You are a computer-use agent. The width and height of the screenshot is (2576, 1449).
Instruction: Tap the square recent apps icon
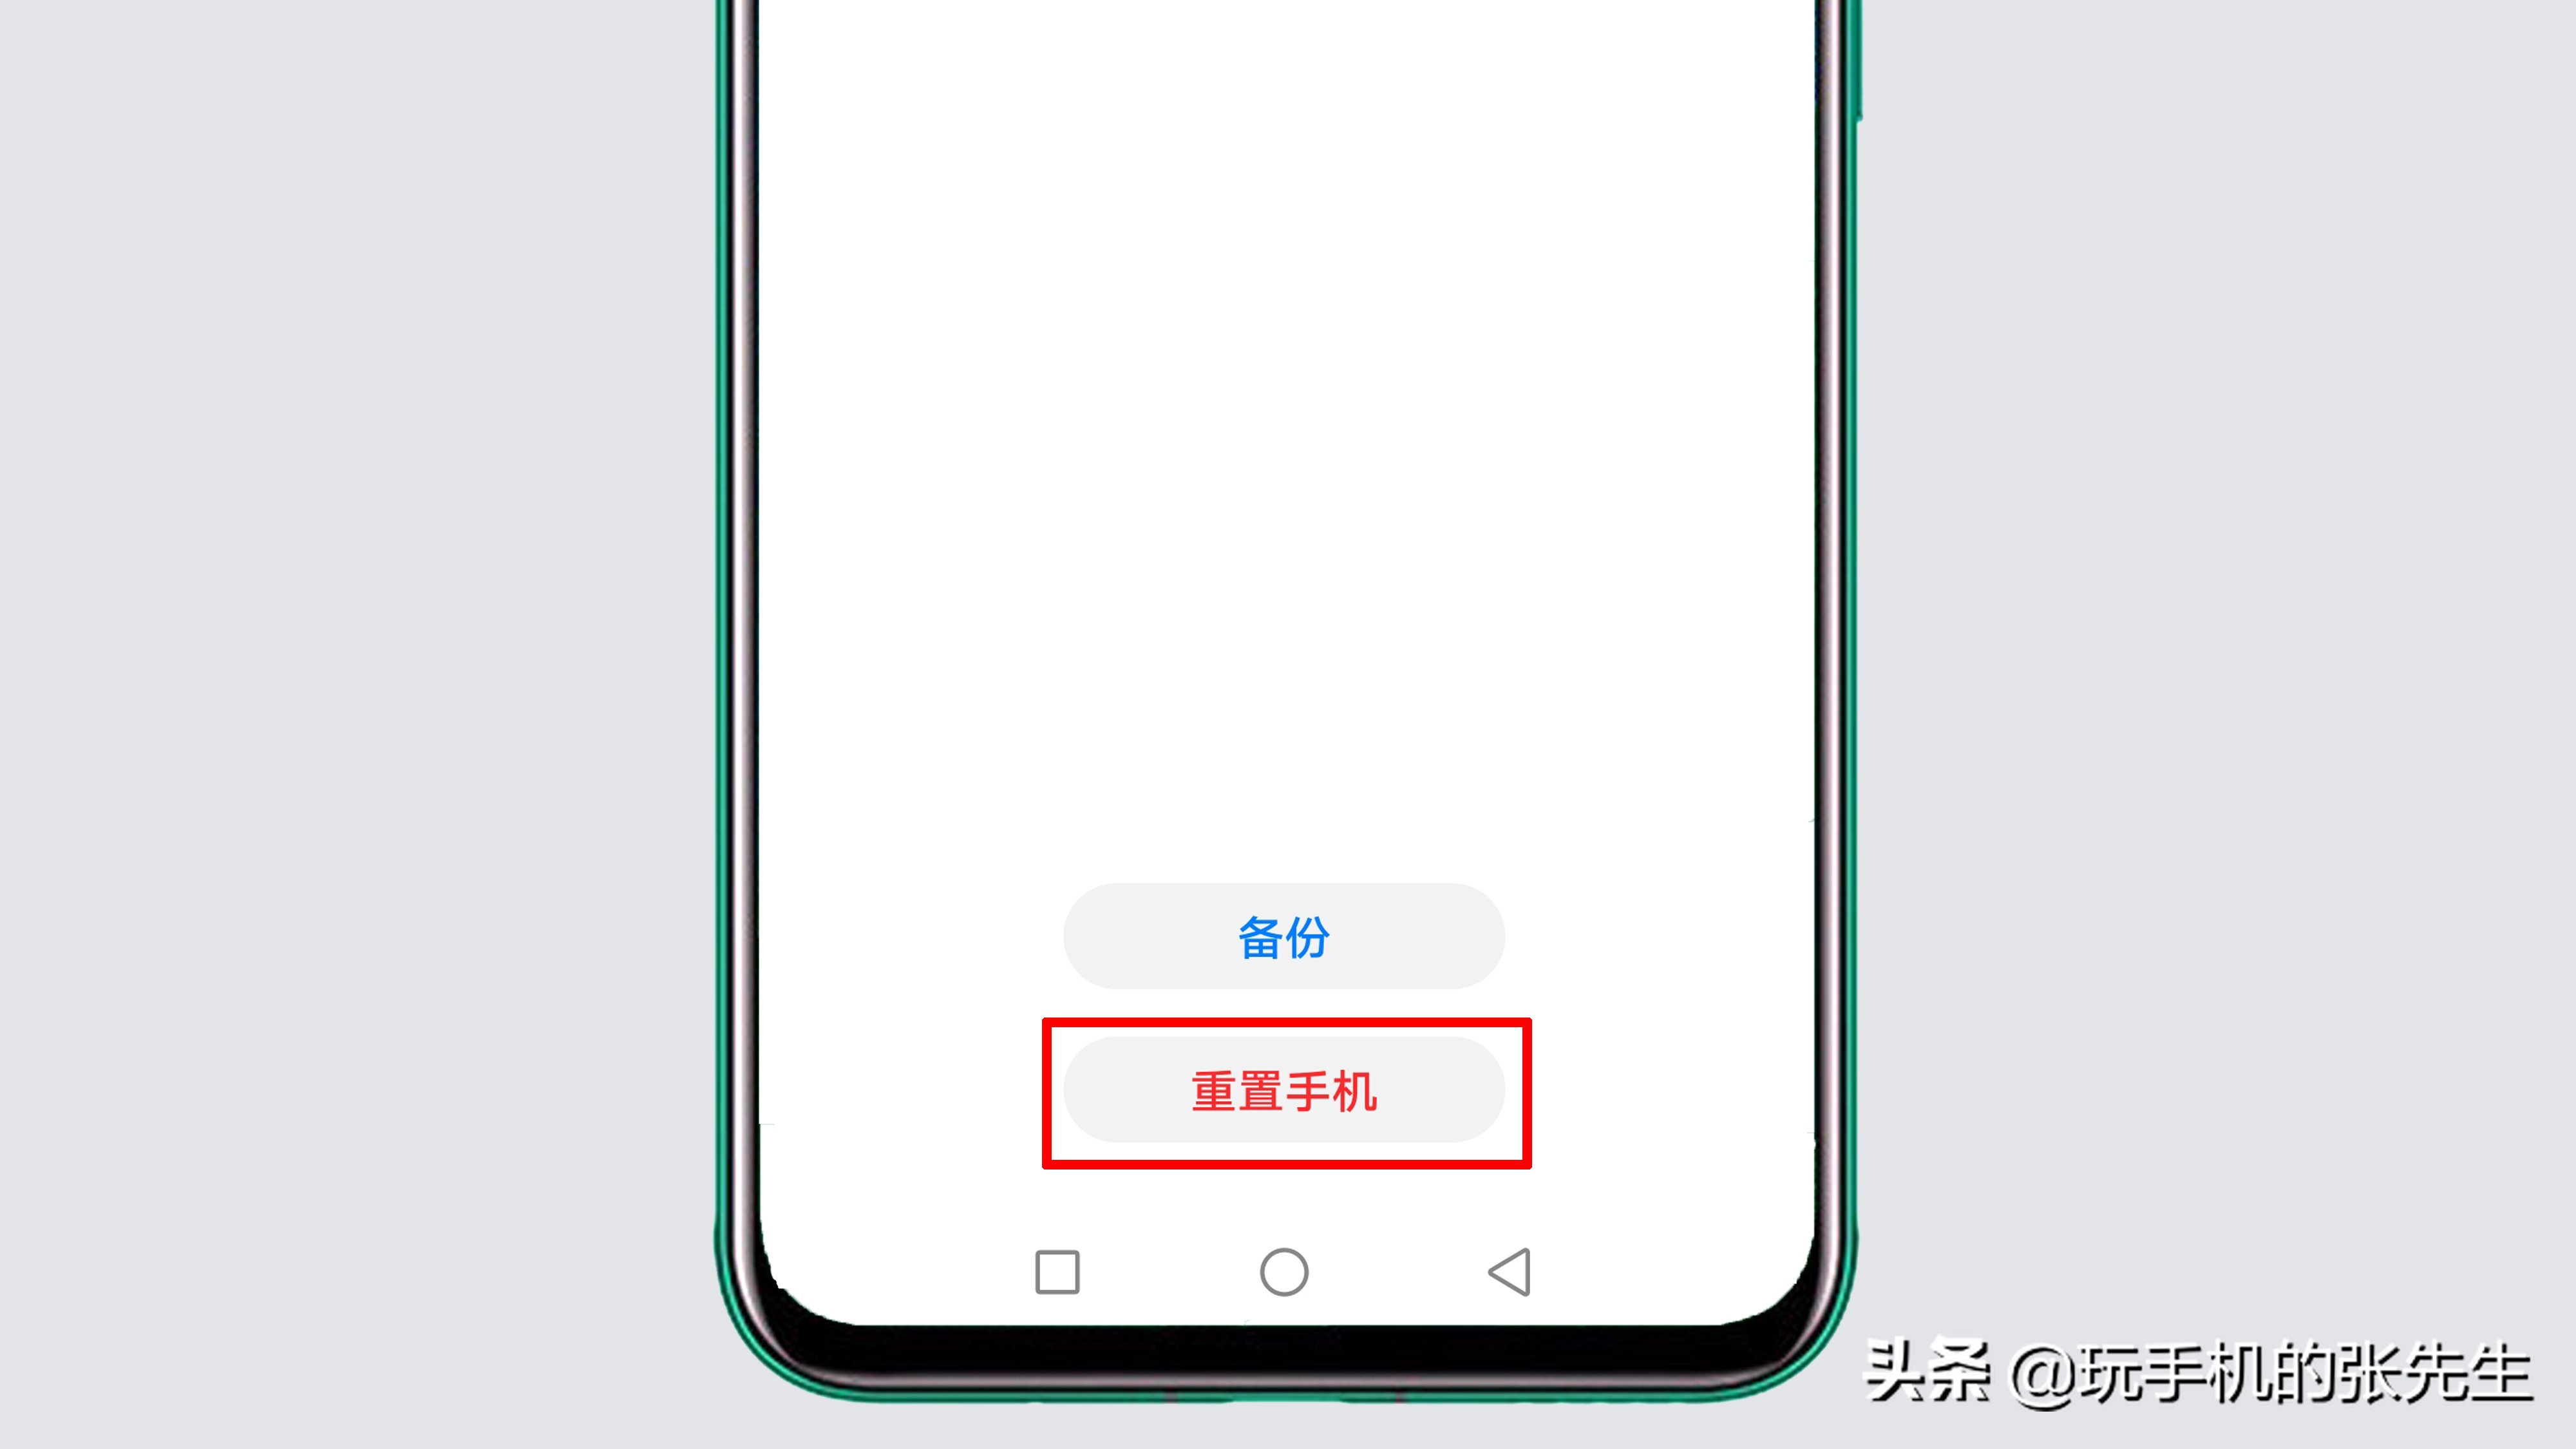tap(1056, 1271)
